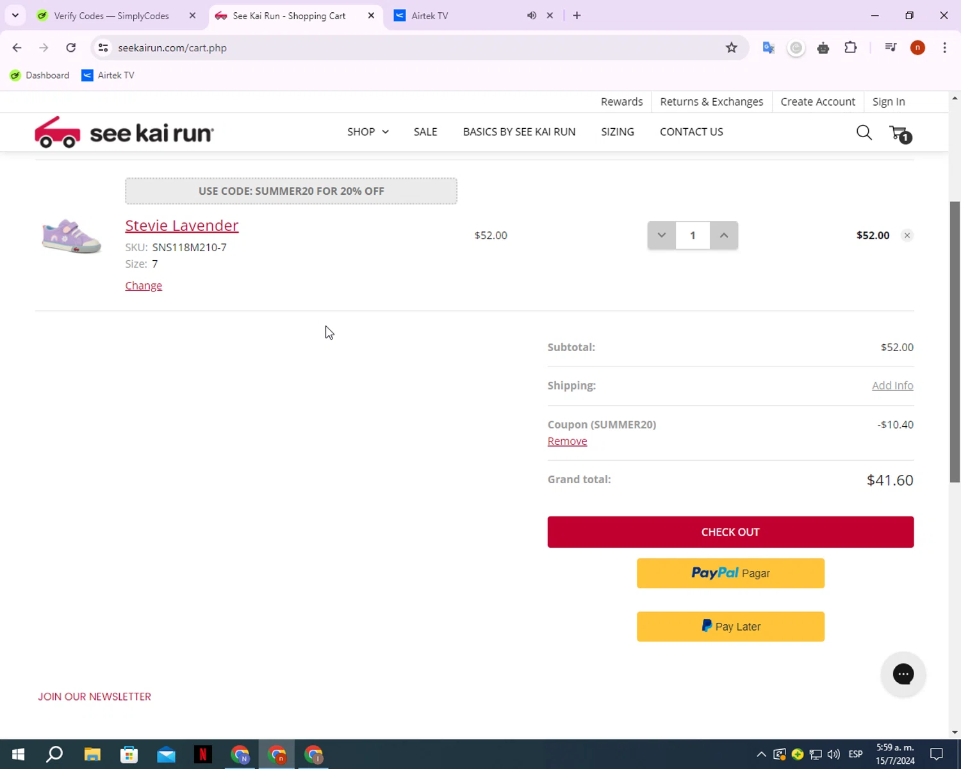Open Microsoft Store from taskbar
961x769 pixels.
pyautogui.click(x=129, y=754)
